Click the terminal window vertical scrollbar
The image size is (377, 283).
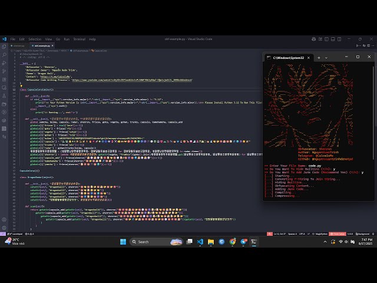click(373, 113)
